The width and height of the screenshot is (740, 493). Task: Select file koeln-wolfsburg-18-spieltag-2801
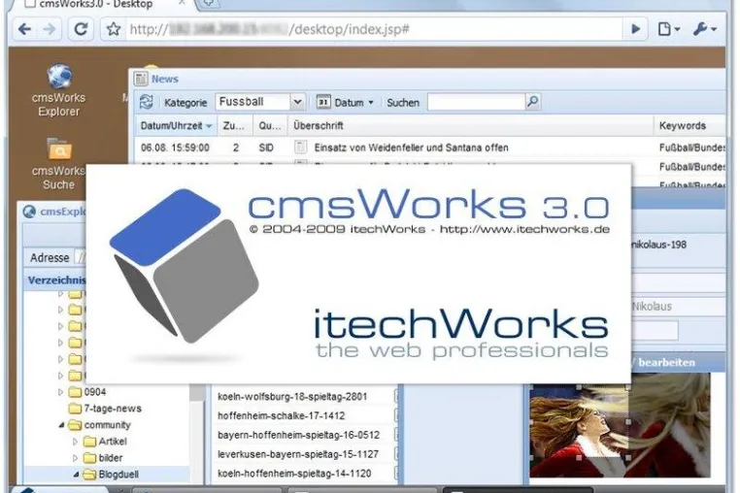pos(292,397)
